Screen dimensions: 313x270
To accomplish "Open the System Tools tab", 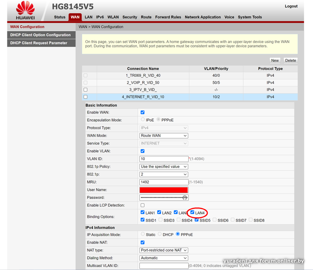I will (x=250, y=17).
